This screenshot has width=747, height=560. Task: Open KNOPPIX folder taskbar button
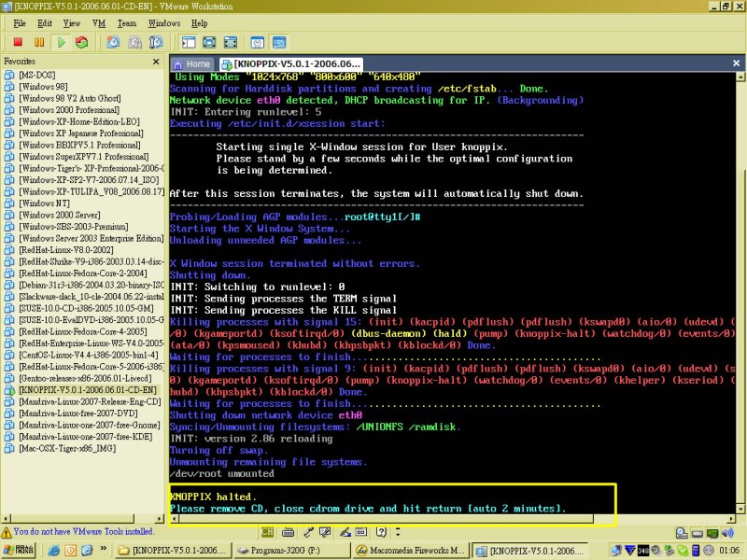(x=174, y=551)
